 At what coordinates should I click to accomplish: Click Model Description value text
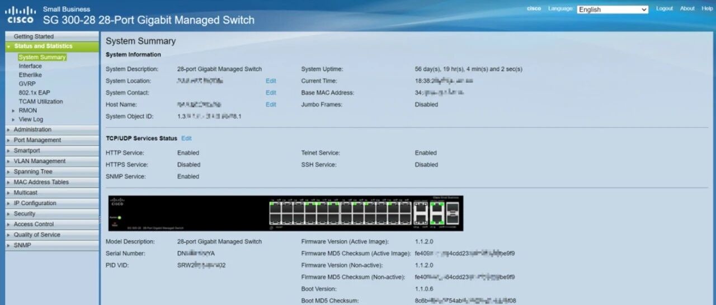(x=219, y=242)
